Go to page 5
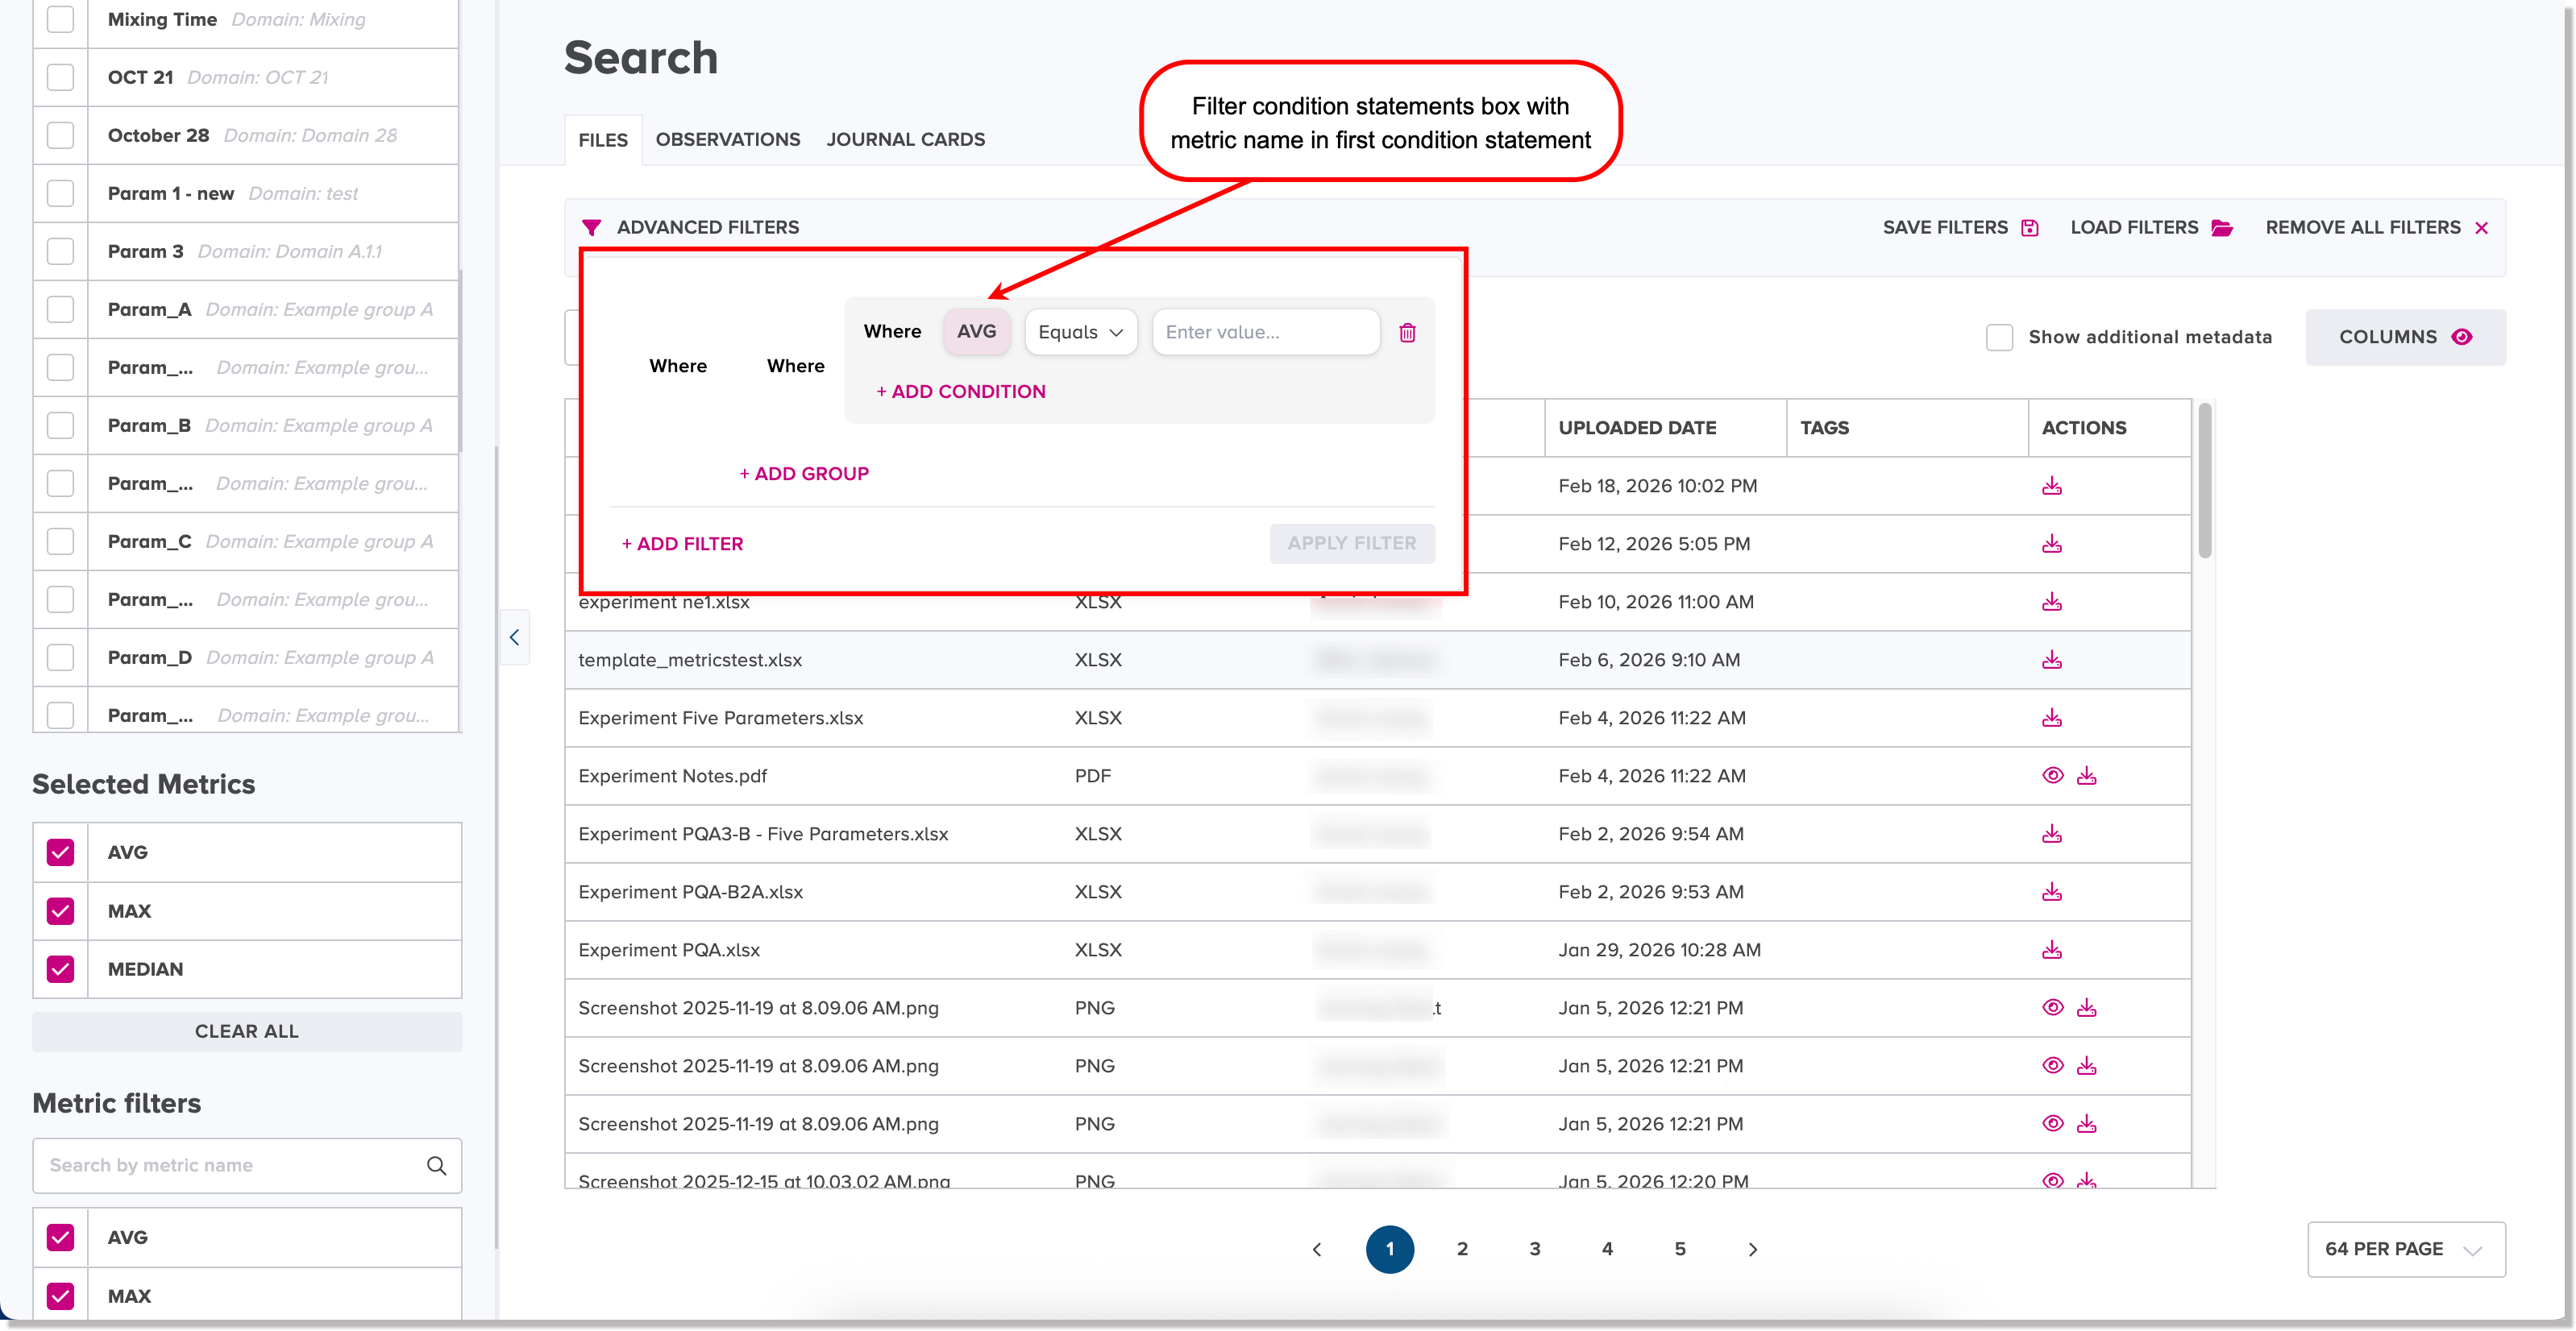This screenshot has width=2576, height=1331. tap(1680, 1249)
